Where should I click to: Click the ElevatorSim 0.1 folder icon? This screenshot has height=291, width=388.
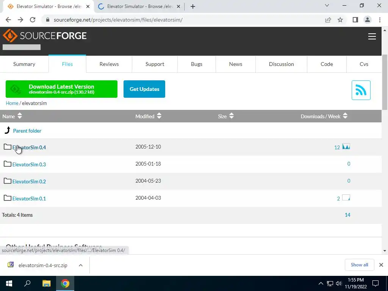pos(8,198)
